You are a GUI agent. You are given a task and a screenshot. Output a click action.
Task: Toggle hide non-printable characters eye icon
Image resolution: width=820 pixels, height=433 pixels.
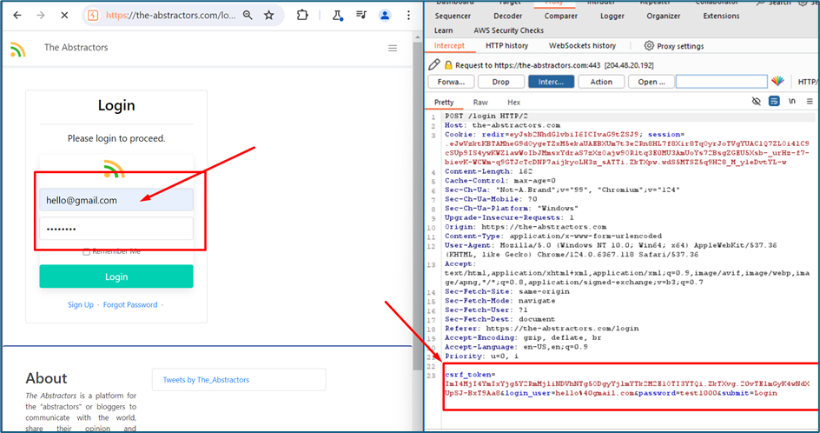tap(757, 101)
